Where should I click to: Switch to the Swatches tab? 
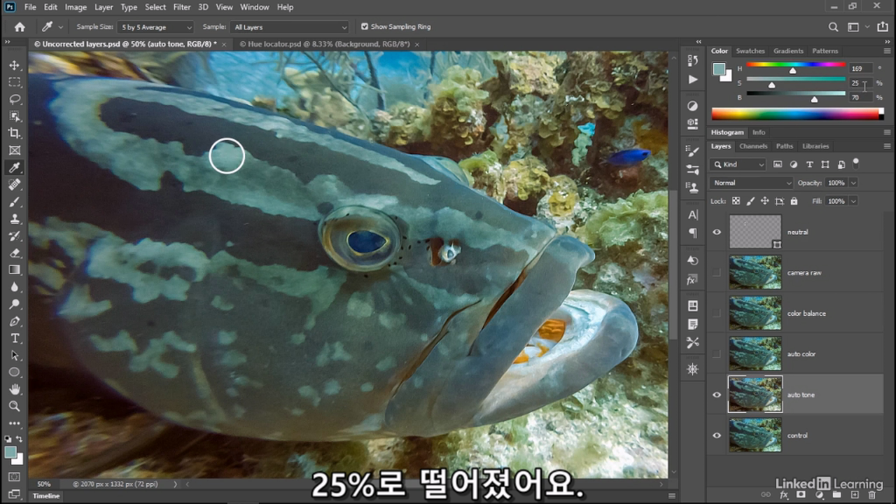click(x=750, y=51)
